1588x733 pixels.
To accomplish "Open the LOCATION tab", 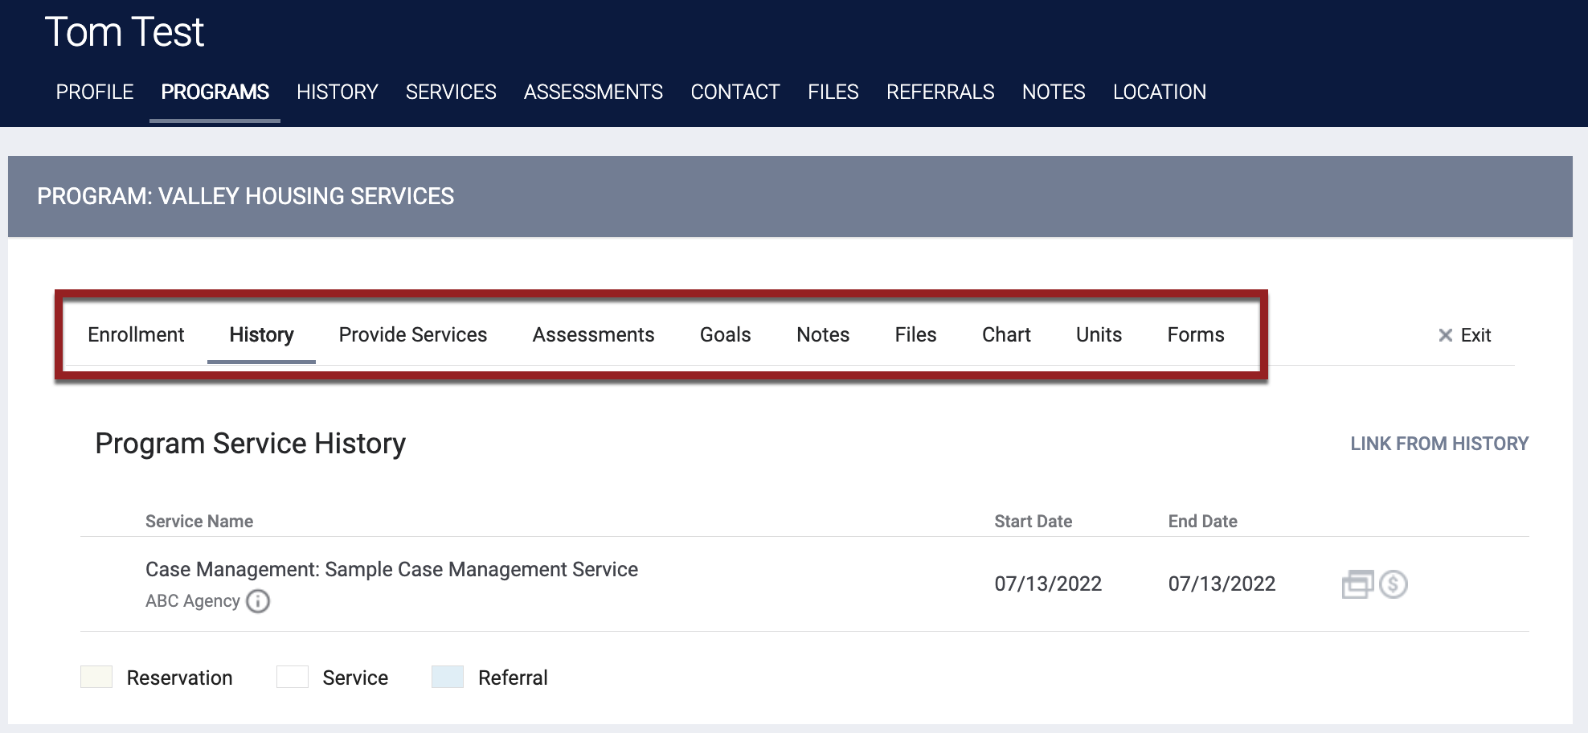I will click(x=1160, y=92).
